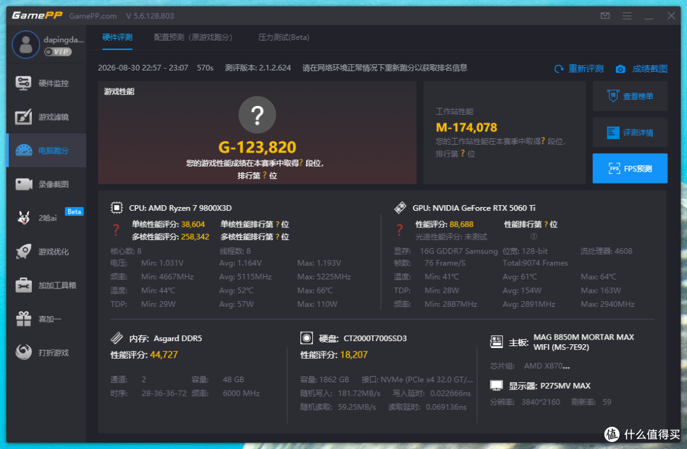Click single-core score 38,604
The image size is (687, 449).
click(x=193, y=224)
